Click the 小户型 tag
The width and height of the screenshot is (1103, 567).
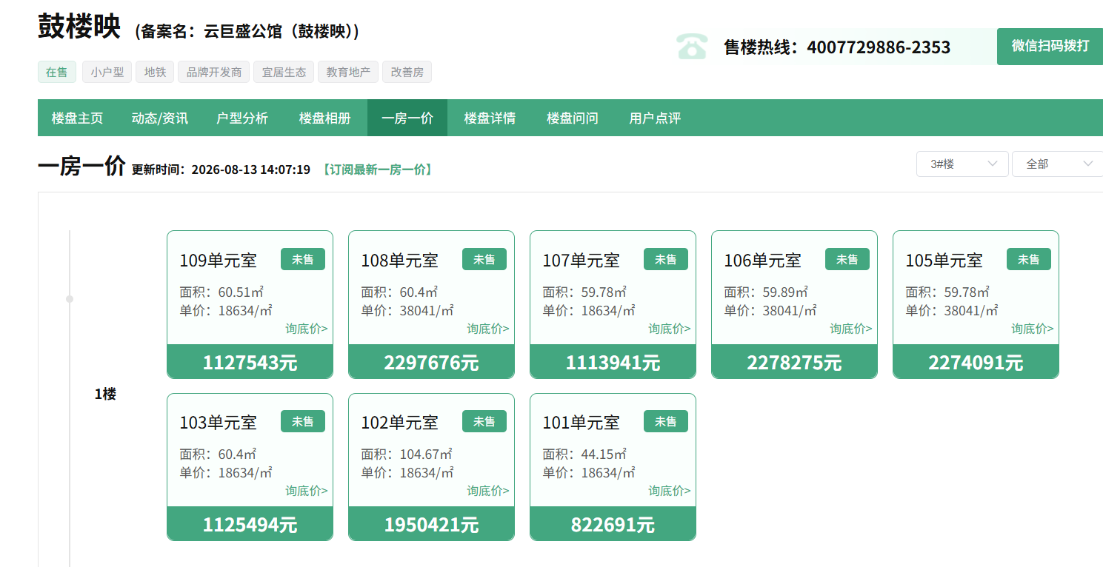tap(107, 72)
